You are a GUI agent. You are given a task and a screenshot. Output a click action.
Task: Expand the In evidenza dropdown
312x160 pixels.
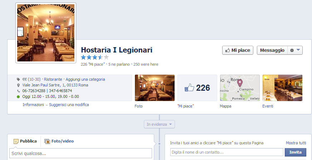tap(159, 124)
